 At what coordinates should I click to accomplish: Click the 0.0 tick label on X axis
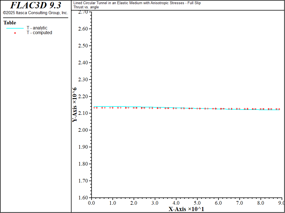pyautogui.click(x=92, y=203)
